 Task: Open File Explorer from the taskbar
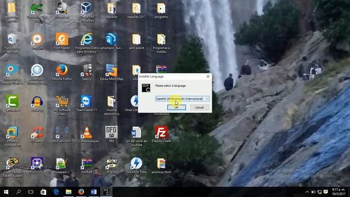click(x=68, y=192)
